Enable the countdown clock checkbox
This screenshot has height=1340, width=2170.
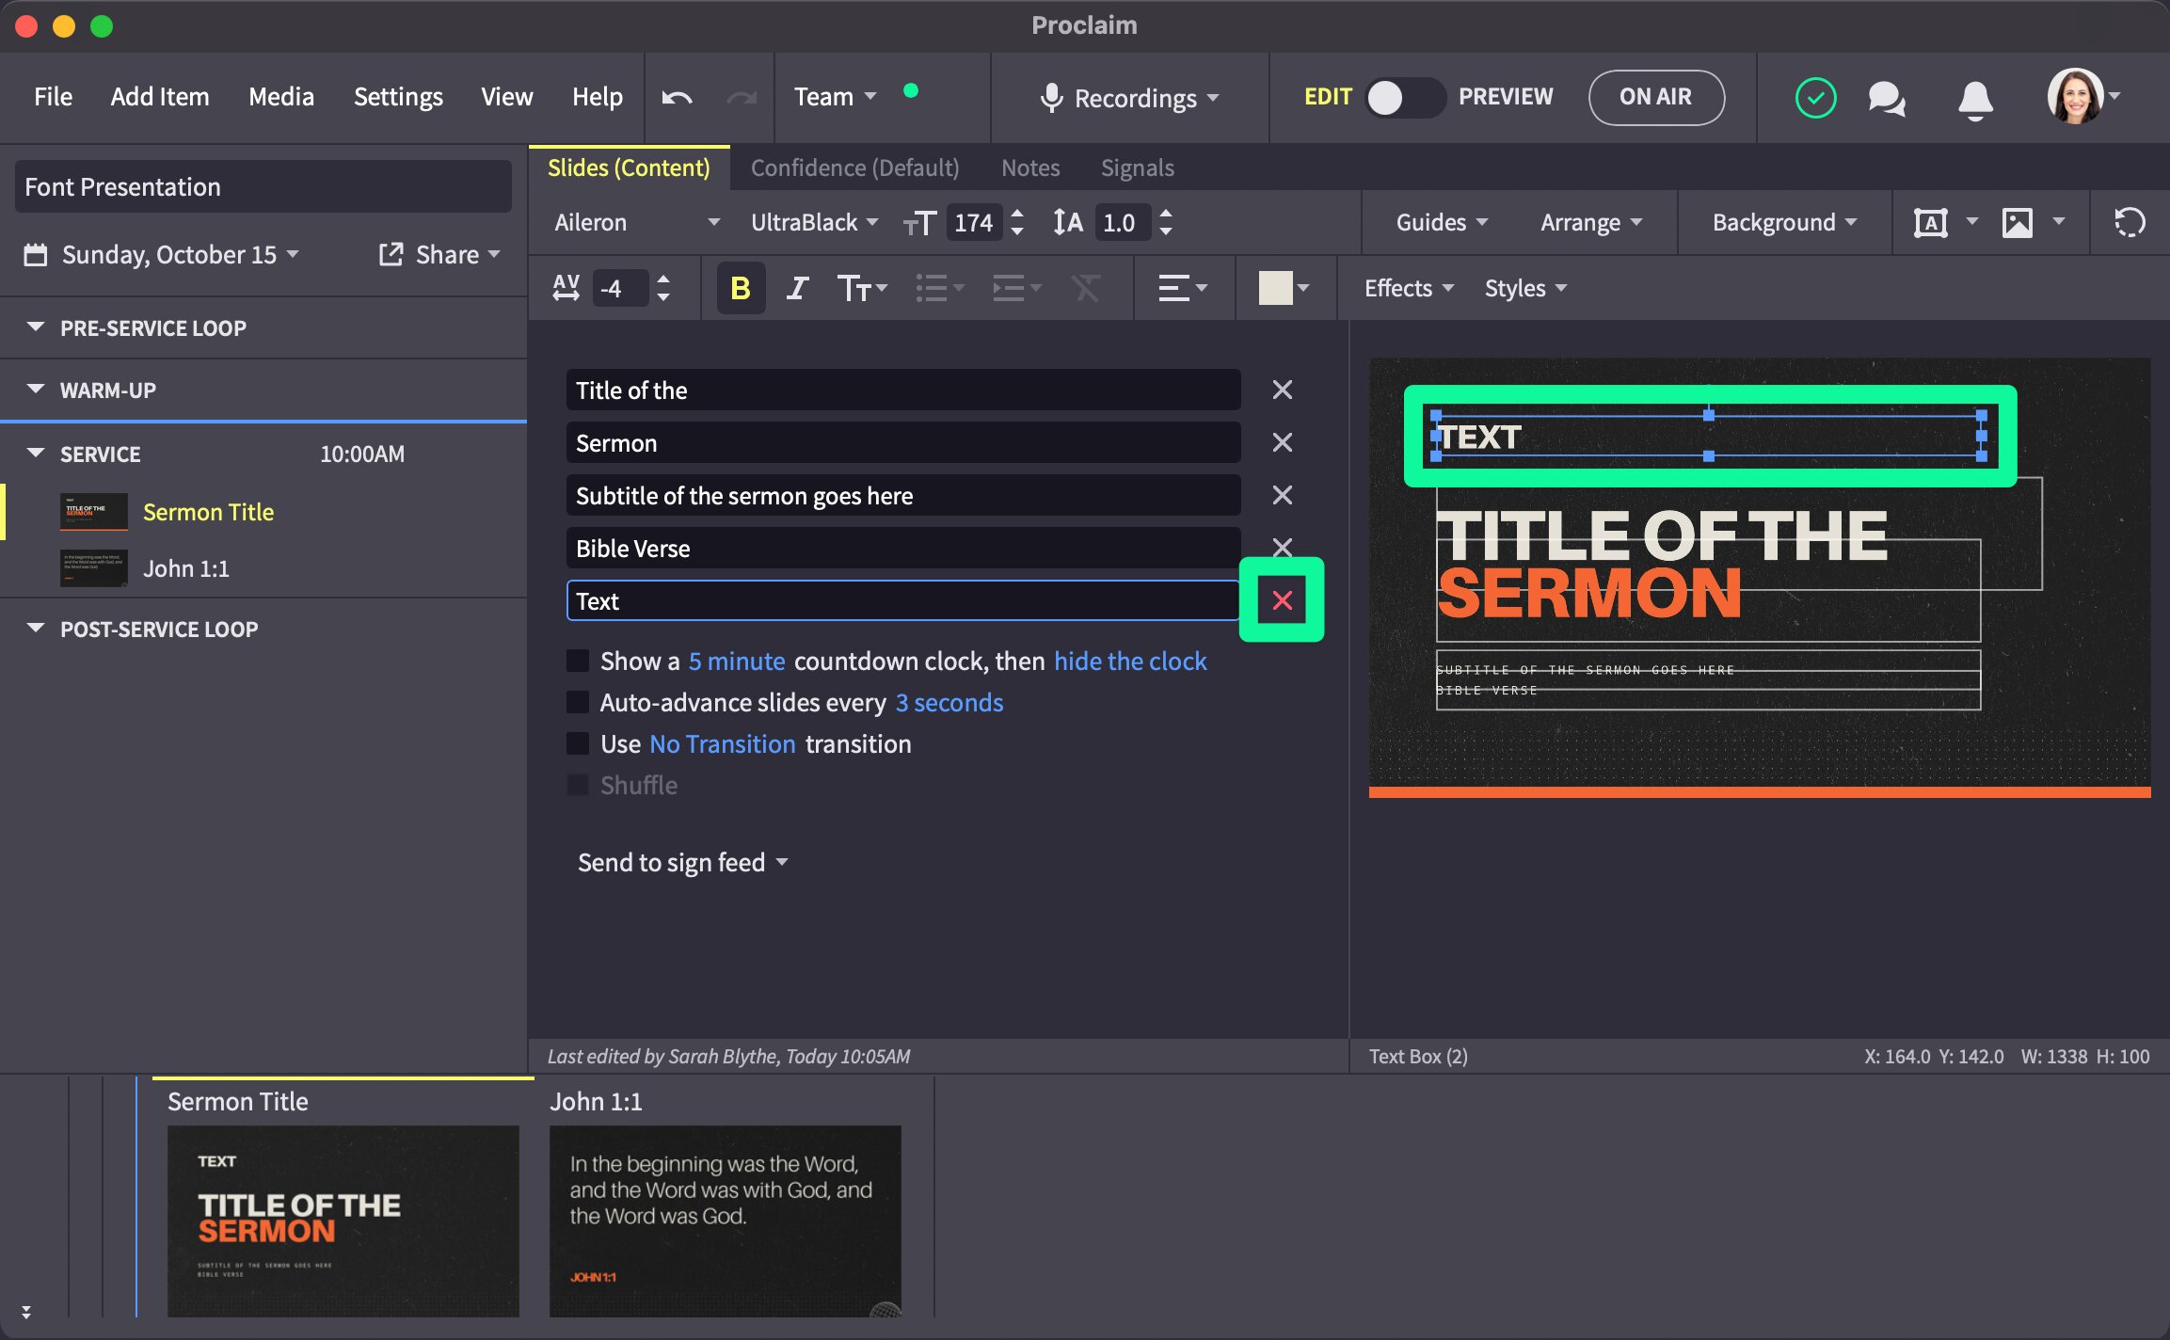(x=578, y=661)
